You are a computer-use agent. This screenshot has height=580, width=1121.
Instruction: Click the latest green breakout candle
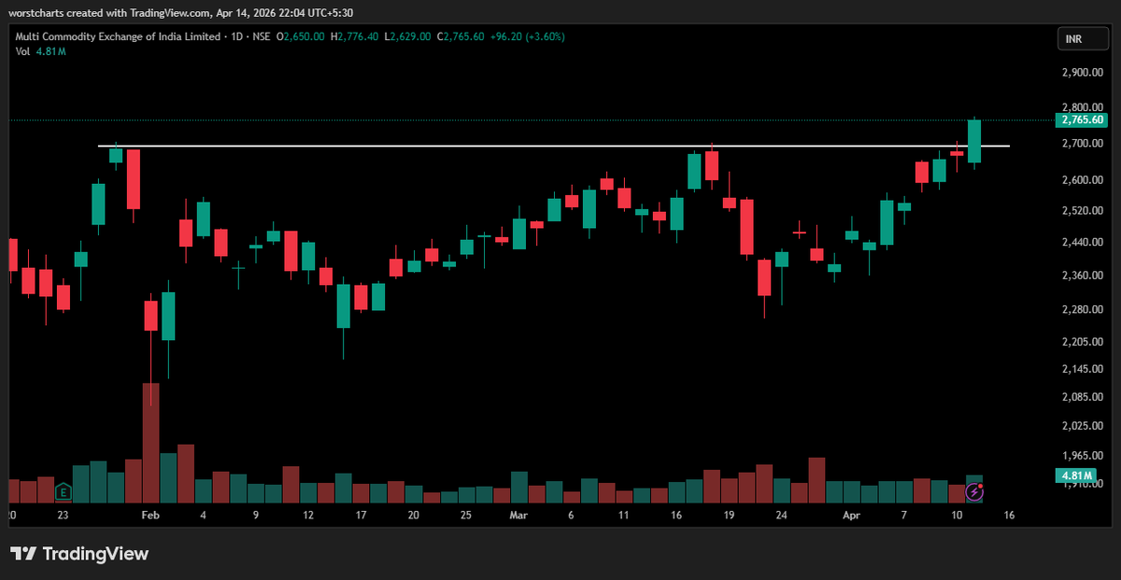[974, 141]
